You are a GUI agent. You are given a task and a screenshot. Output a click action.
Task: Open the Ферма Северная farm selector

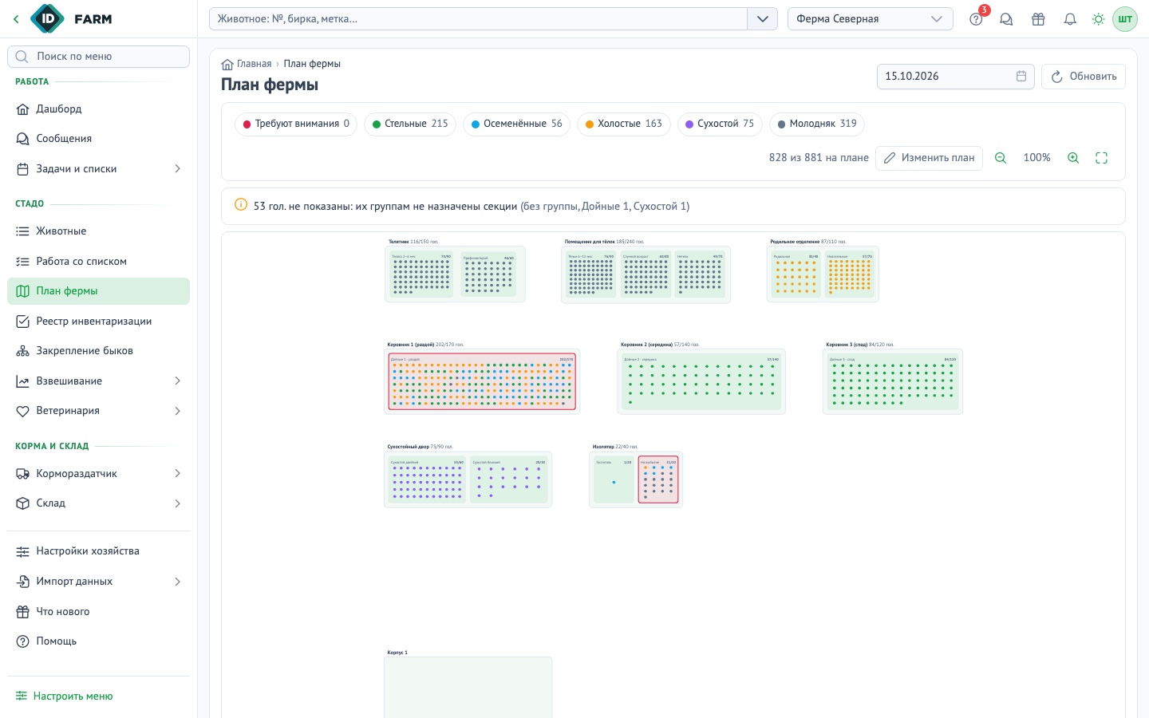click(870, 19)
